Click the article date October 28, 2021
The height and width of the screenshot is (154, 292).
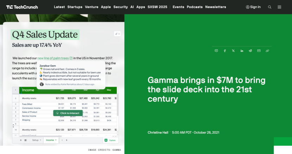click(x=207, y=133)
